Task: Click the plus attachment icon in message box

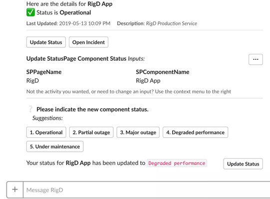Action: click(x=15, y=190)
